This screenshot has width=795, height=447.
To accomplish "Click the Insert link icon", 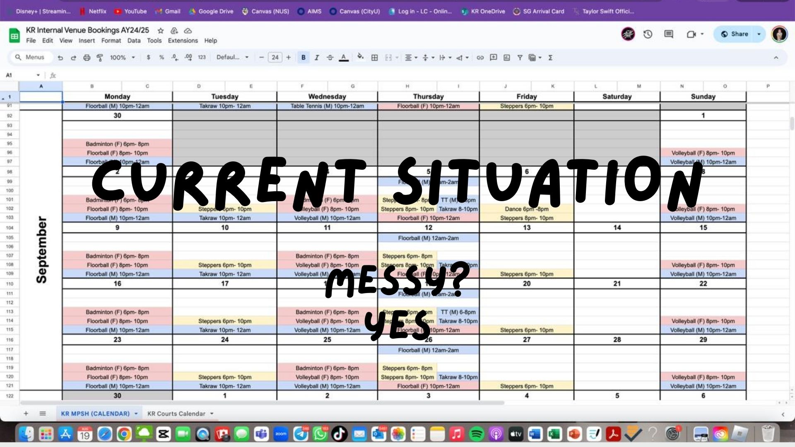I will coord(480,58).
